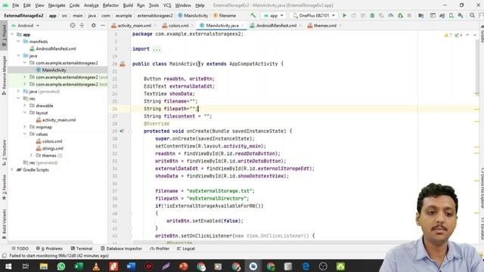Image resolution: width=484 pixels, height=272 pixels.
Task: Click the Stop icon in the toolbar
Action: pos(409,15)
